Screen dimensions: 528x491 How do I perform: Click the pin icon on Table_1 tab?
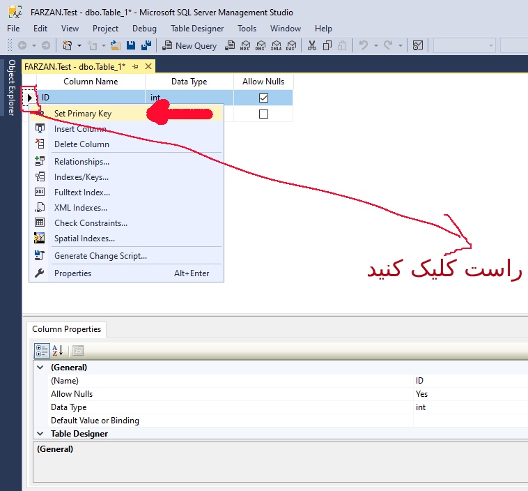coord(135,66)
